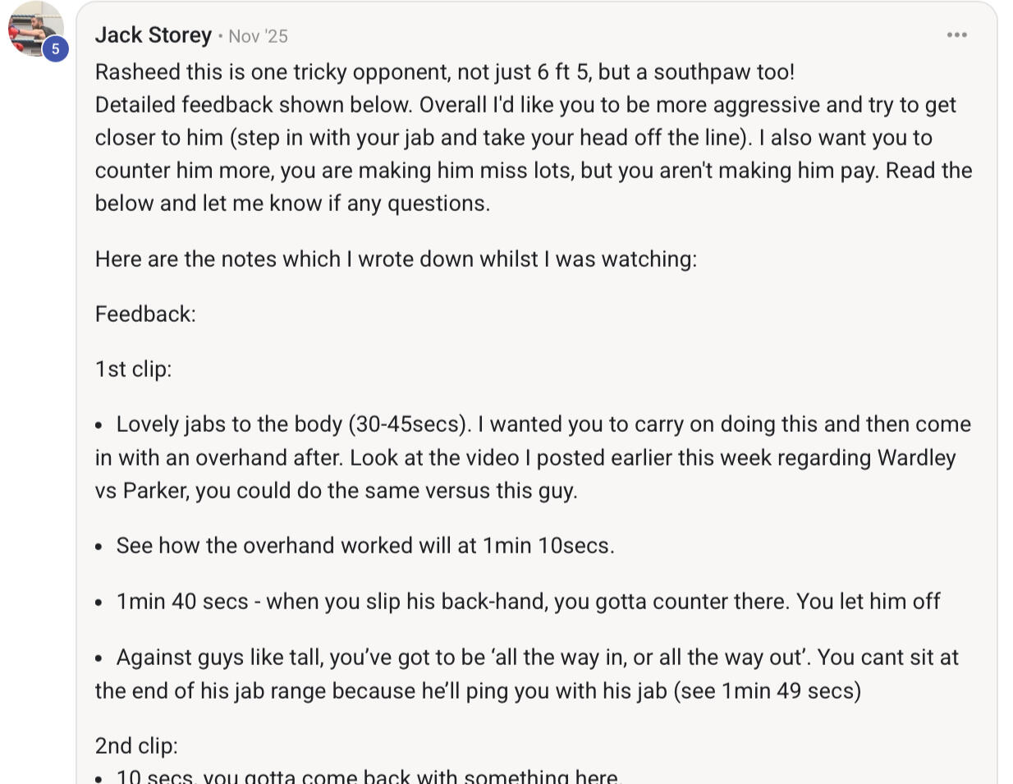This screenshot has height=784, width=1013.
Task: Click "Here are the notes" sentence
Action: click(x=396, y=259)
